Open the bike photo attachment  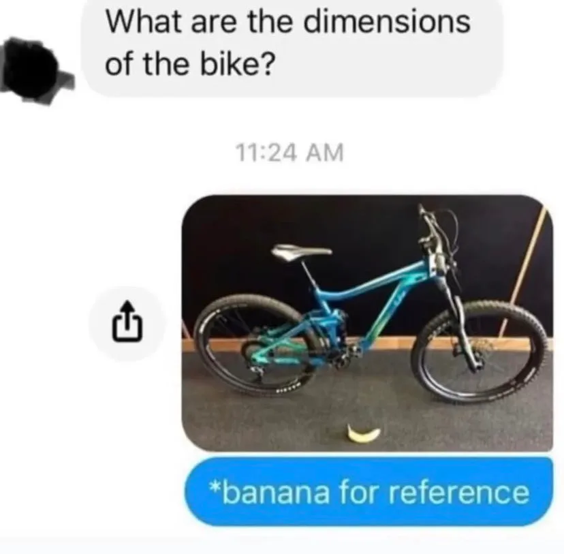coord(367,324)
